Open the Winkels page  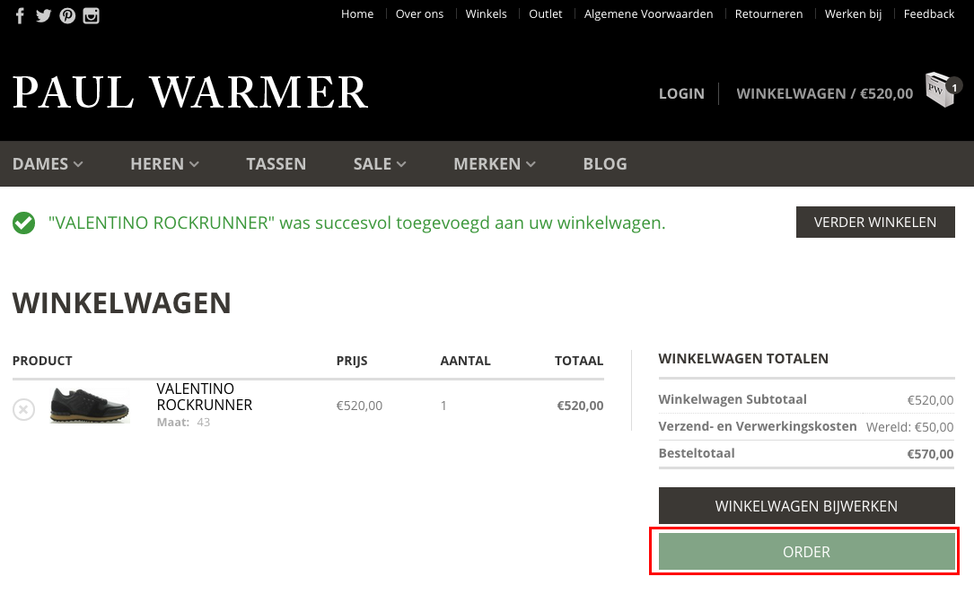[x=486, y=13]
